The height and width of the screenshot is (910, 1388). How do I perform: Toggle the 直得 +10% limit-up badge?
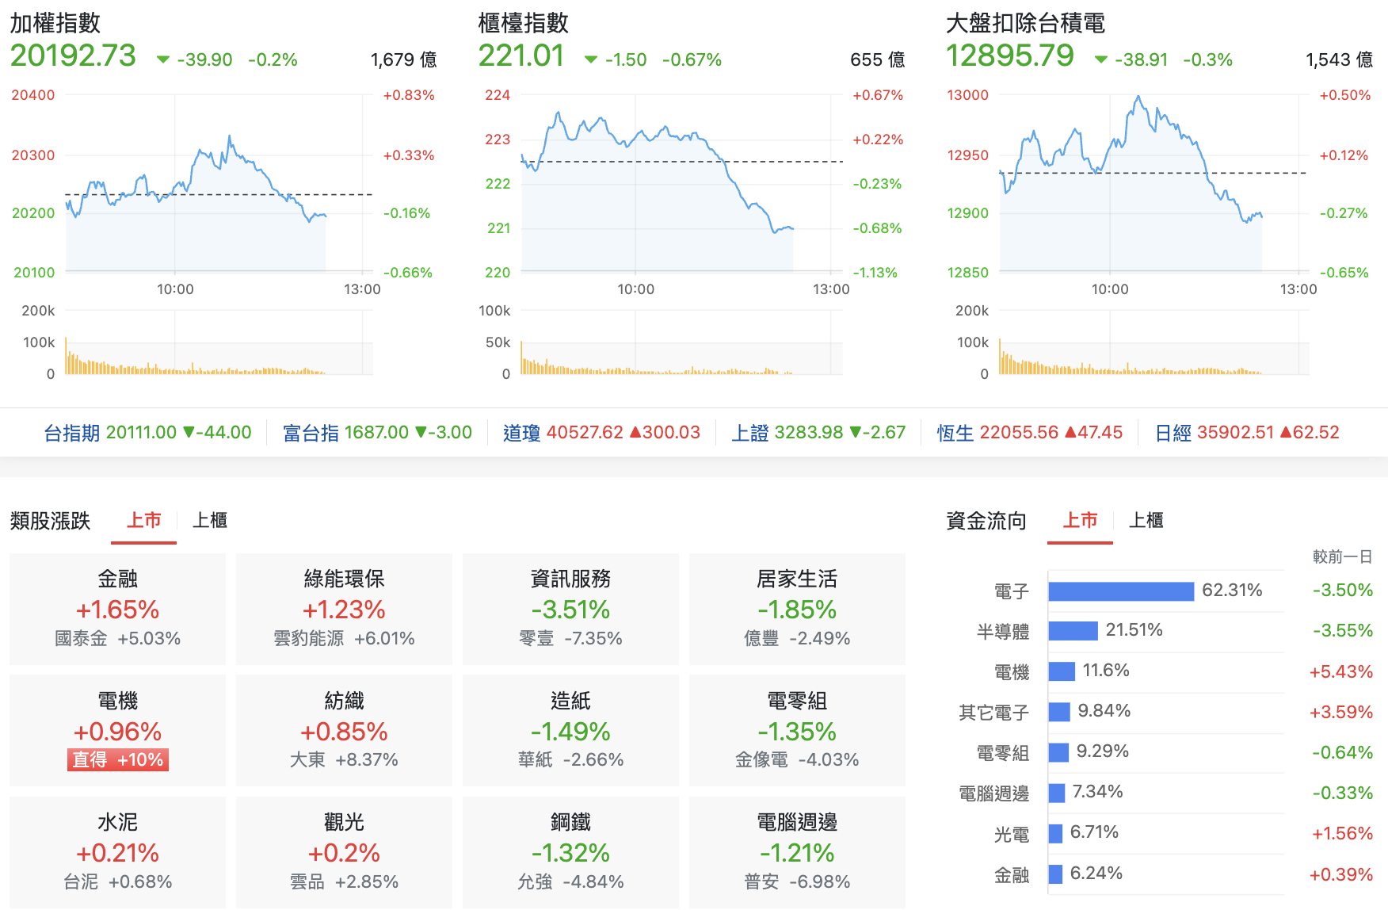pyautogui.click(x=118, y=759)
